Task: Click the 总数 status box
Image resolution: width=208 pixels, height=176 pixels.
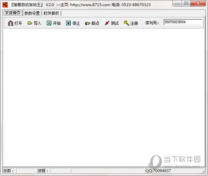Action: (x=26, y=171)
